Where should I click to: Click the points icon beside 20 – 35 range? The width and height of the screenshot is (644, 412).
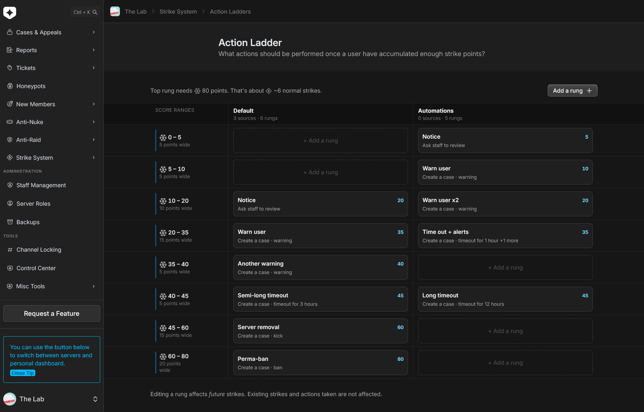[163, 233]
